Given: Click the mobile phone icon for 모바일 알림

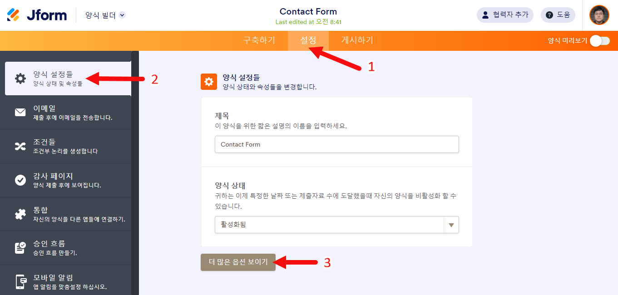Looking at the screenshot, I should pos(20,281).
